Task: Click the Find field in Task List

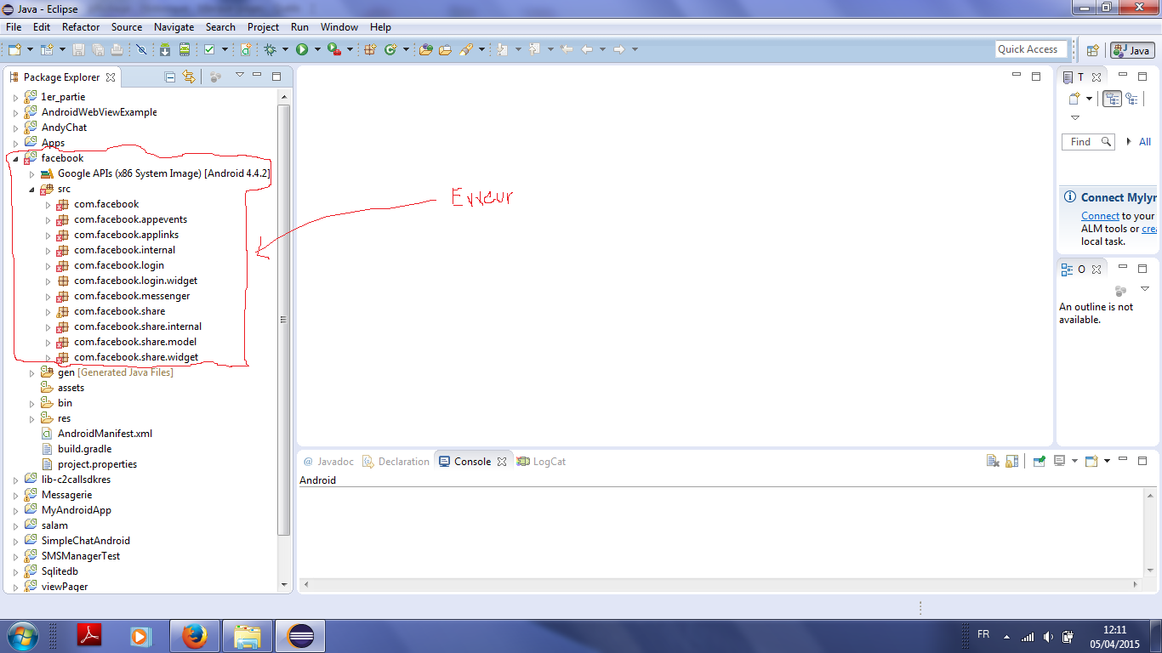Action: click(x=1087, y=142)
